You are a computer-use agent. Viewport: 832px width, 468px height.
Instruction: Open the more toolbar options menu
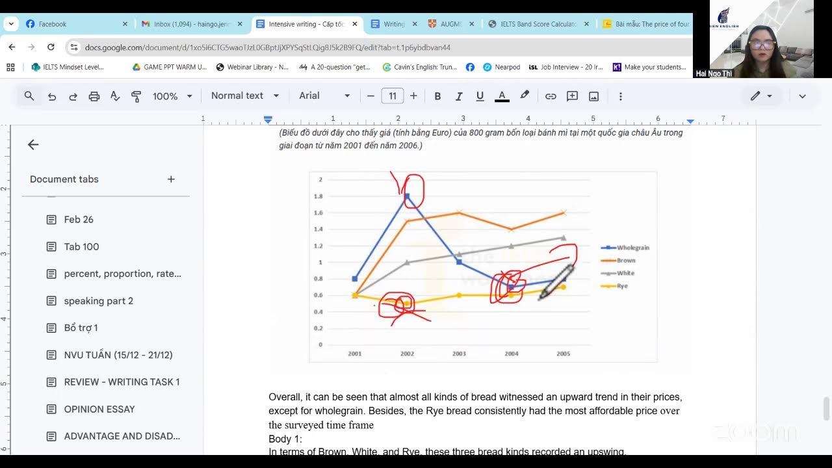click(620, 96)
